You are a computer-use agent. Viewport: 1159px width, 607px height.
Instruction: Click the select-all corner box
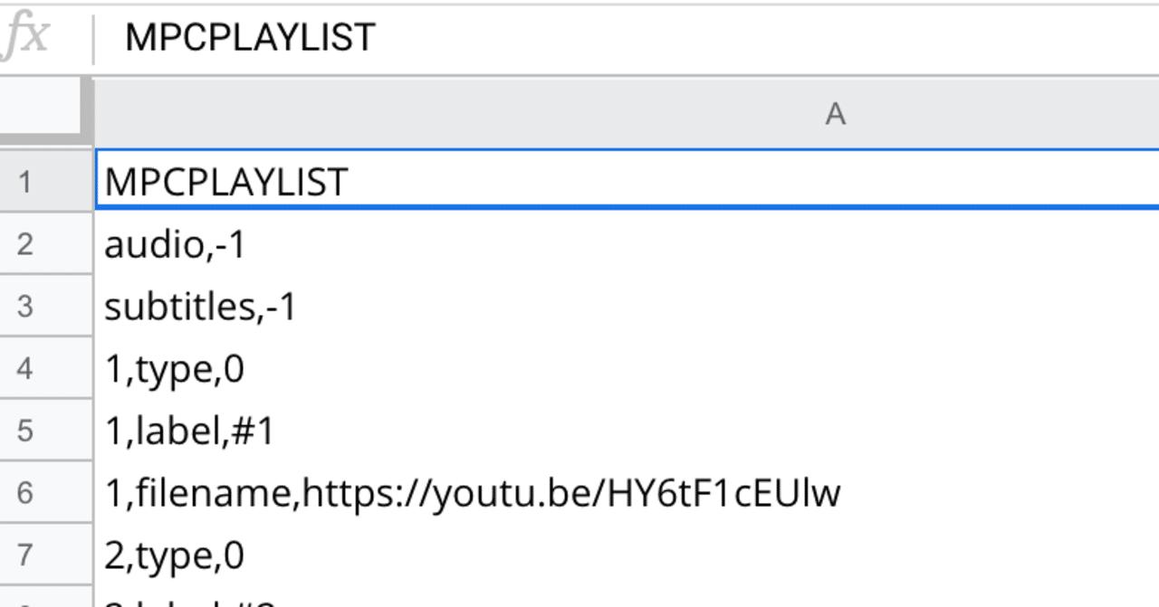point(45,113)
